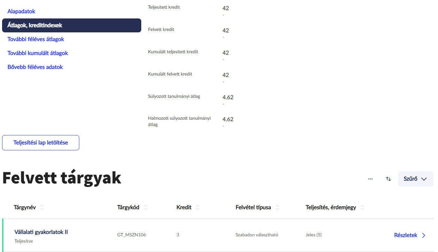The image size is (438, 252).
Task: Click the Tárgynév column header
Action: point(24,207)
